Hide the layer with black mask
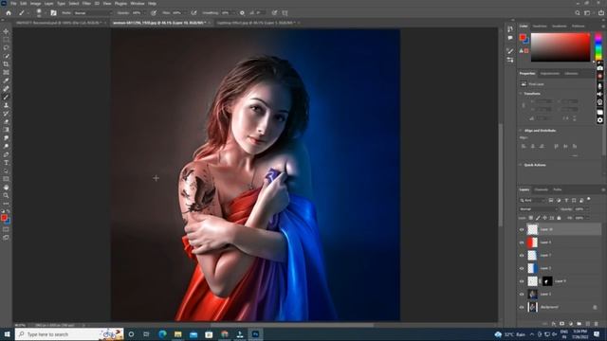 coord(522,281)
